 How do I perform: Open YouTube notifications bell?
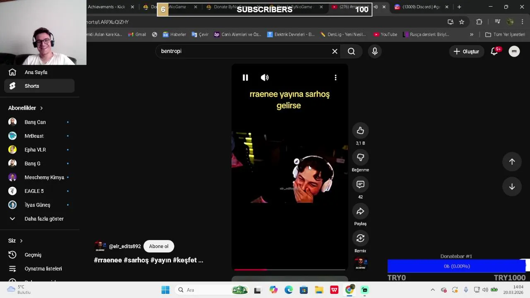click(494, 51)
